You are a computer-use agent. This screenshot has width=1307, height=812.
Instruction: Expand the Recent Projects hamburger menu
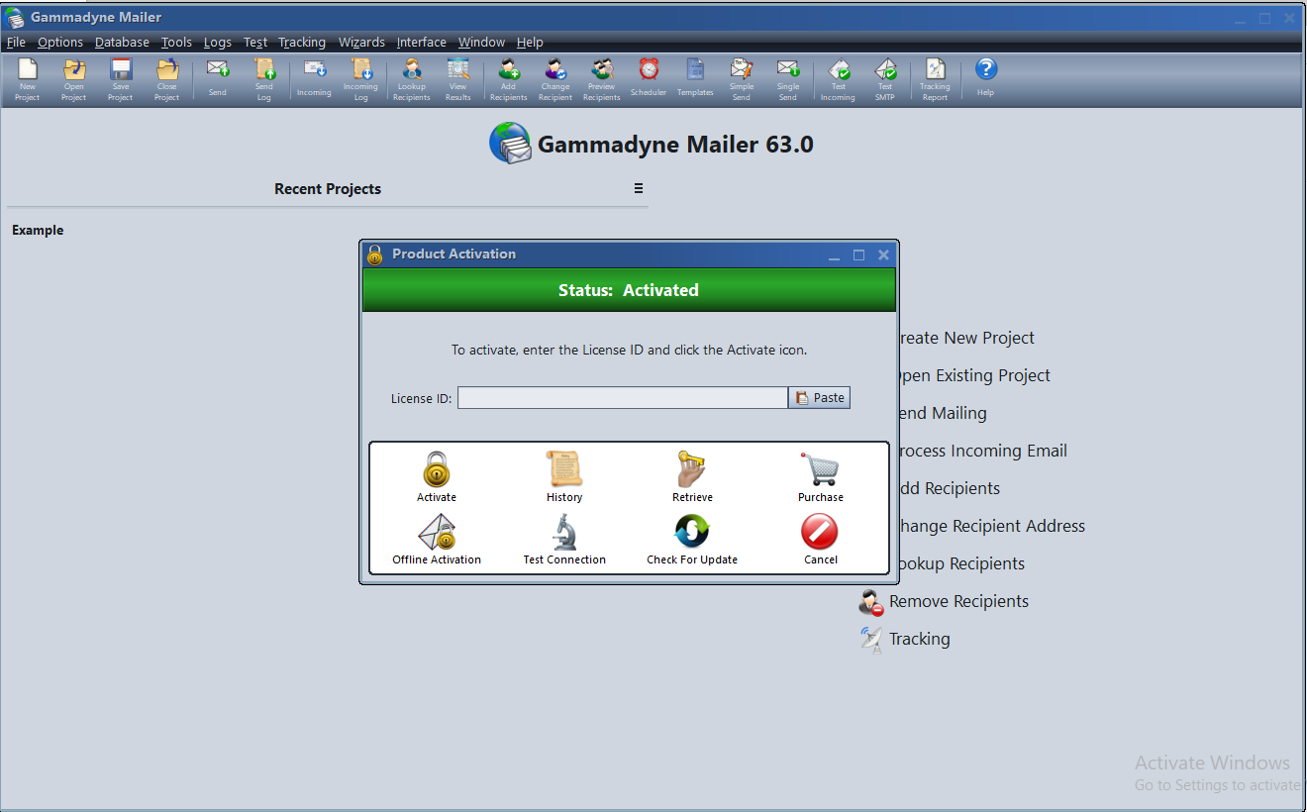pos(639,188)
